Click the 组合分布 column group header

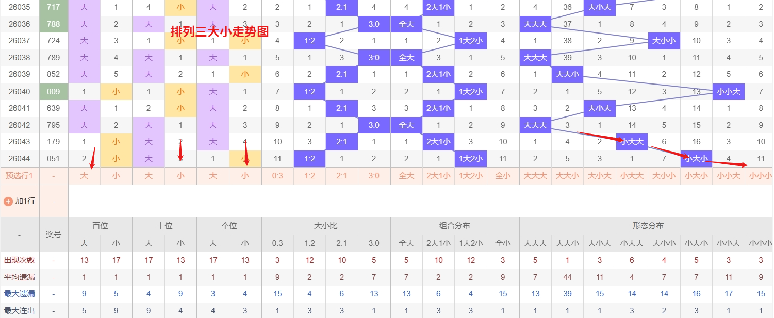454,225
